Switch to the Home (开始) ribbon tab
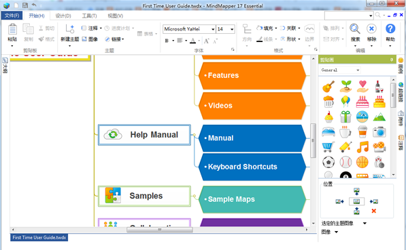This screenshot has width=406, height=250. tap(37, 16)
